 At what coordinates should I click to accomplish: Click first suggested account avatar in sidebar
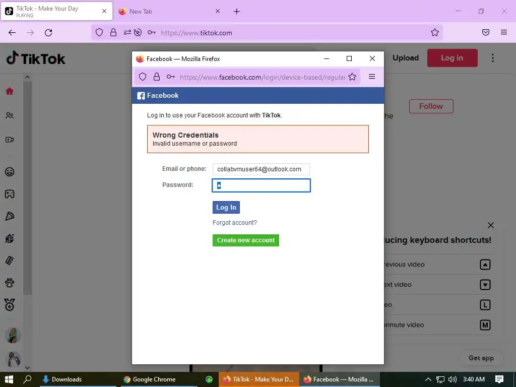(13, 335)
